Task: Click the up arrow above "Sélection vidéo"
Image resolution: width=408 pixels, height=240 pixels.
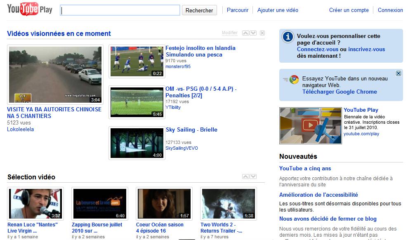Action: click(x=245, y=176)
